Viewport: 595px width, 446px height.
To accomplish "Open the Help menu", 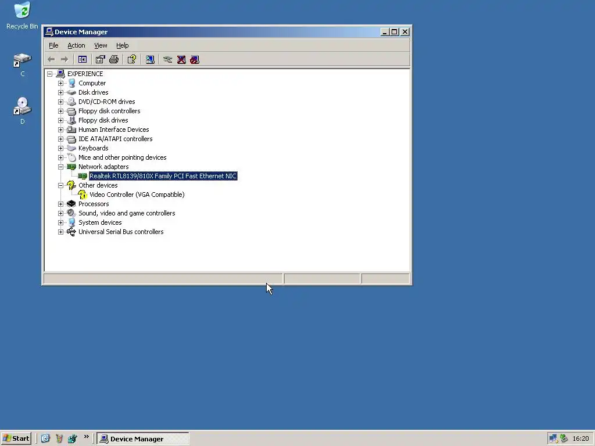I will pyautogui.click(x=122, y=45).
